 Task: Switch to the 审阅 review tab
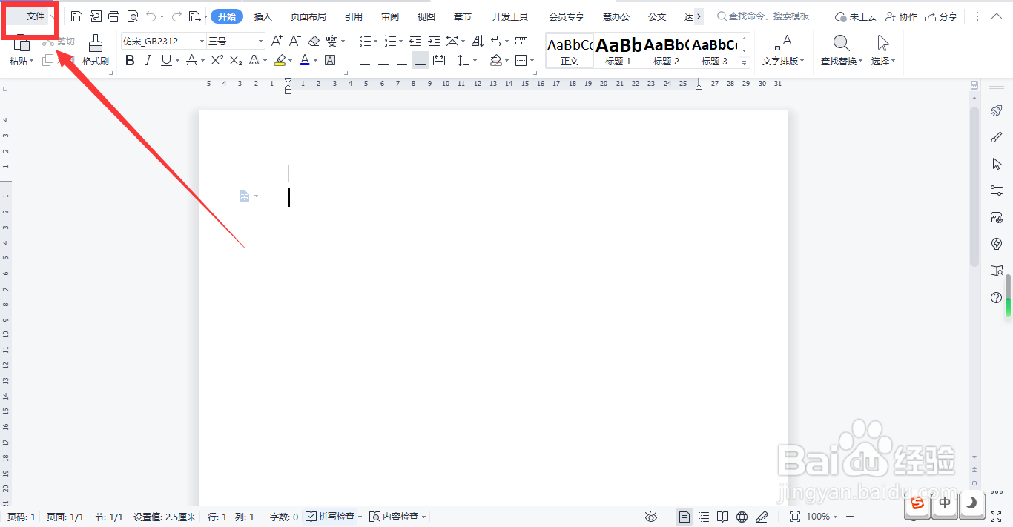(x=390, y=16)
